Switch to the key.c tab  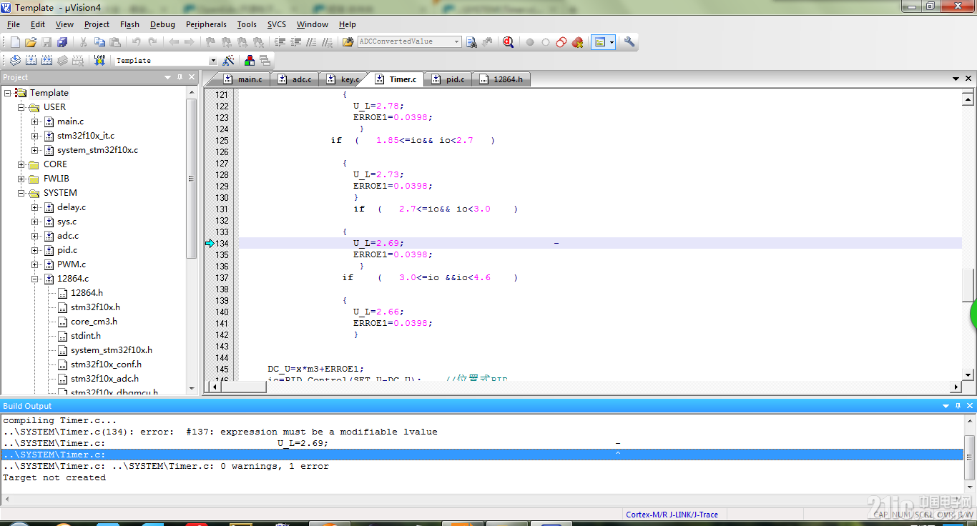coord(343,79)
